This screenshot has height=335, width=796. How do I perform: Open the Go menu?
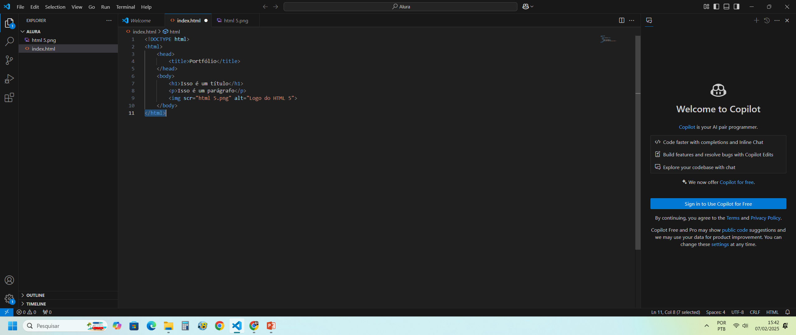coord(91,7)
